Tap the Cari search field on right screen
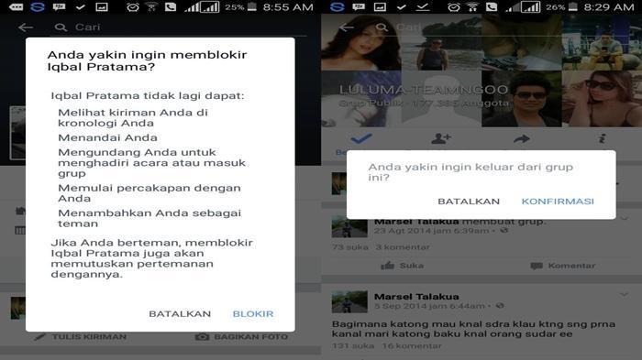Image resolution: width=642 pixels, height=360 pixels. (x=501, y=27)
